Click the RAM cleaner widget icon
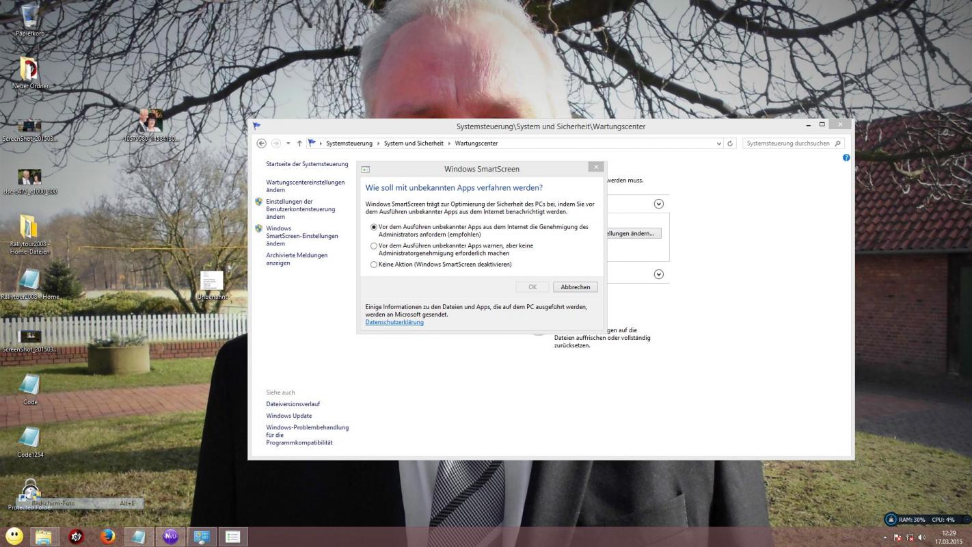This screenshot has height=547, width=972. coord(891,520)
